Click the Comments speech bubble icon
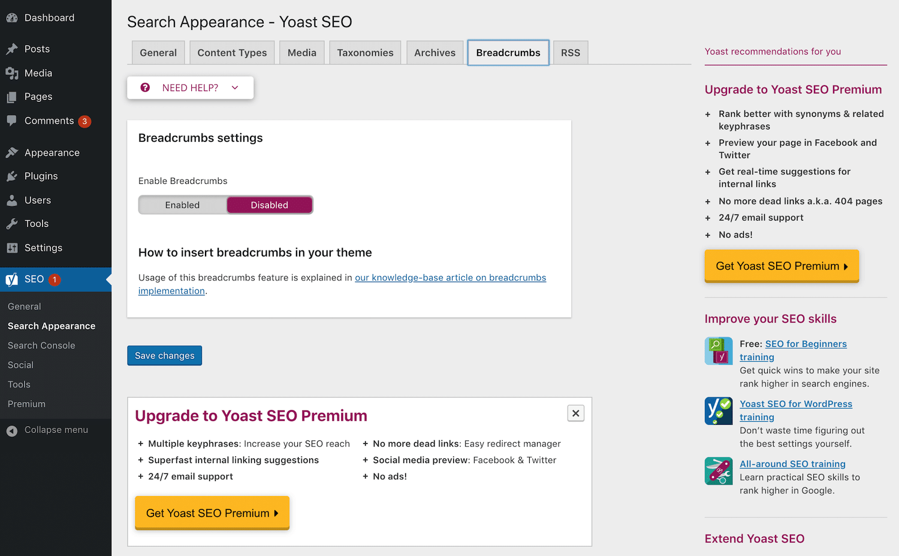 tap(12, 120)
